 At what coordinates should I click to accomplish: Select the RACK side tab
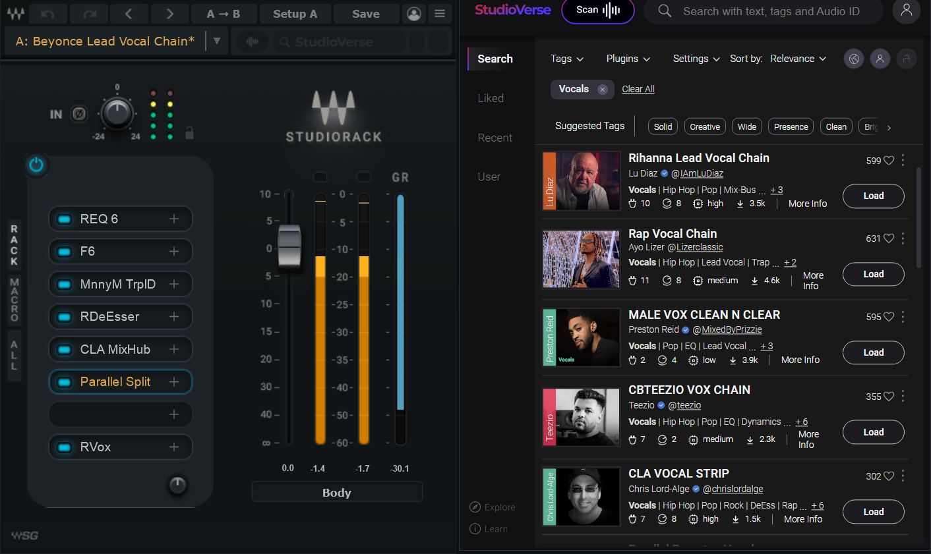15,245
